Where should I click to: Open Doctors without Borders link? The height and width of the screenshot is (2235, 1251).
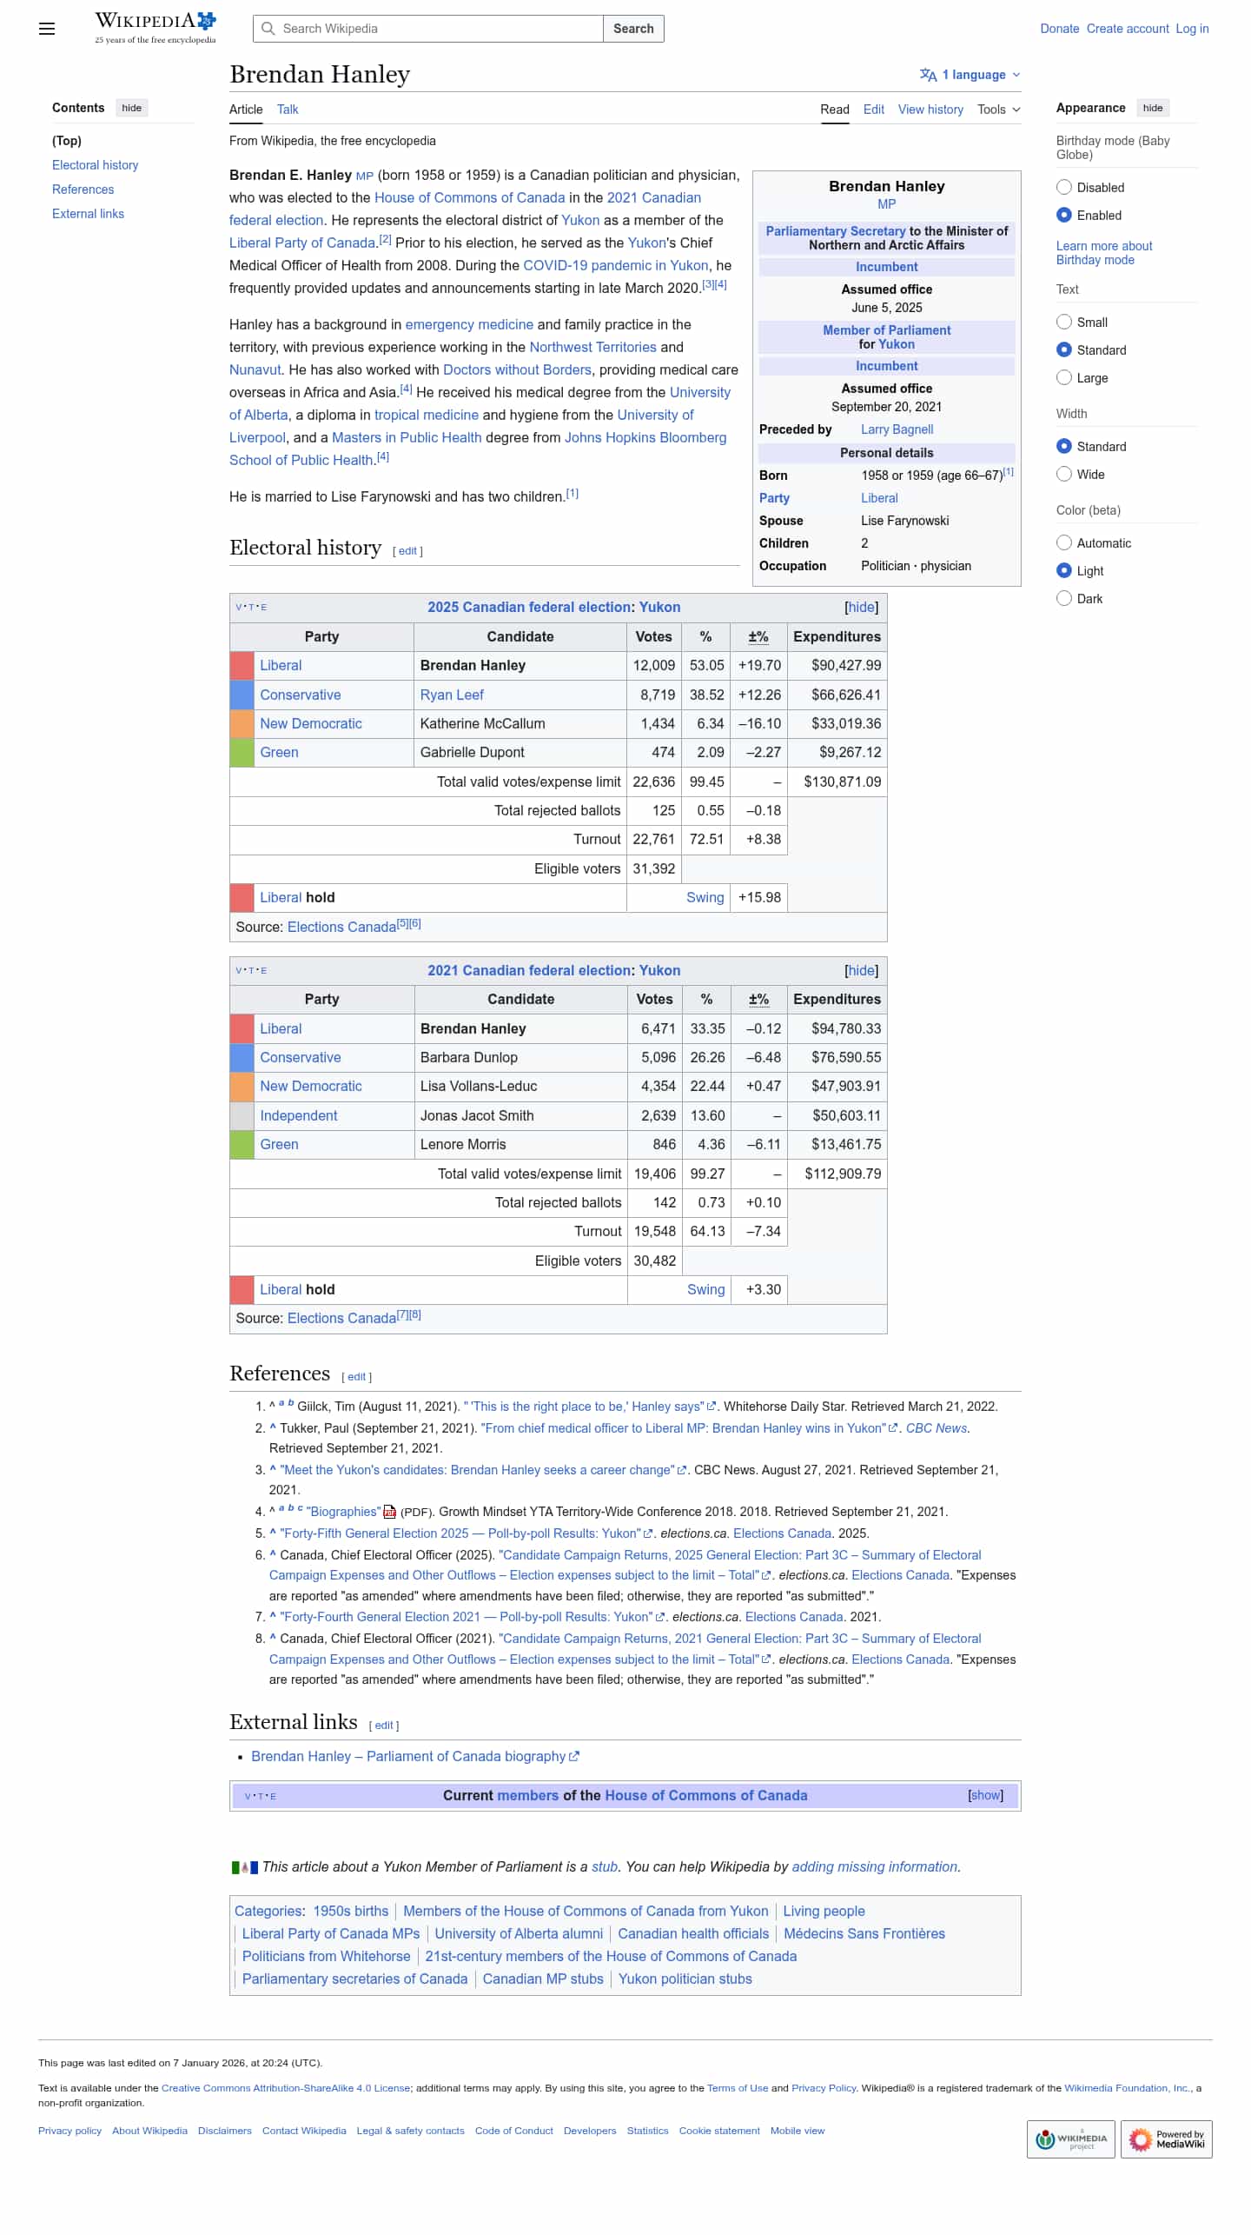(517, 369)
